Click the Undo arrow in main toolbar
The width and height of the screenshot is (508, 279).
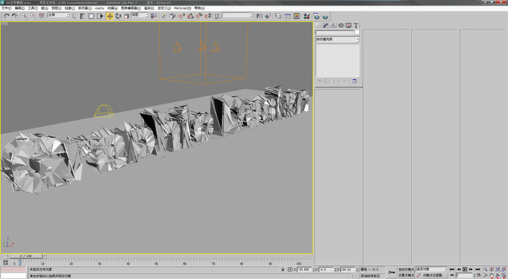click(x=6, y=16)
